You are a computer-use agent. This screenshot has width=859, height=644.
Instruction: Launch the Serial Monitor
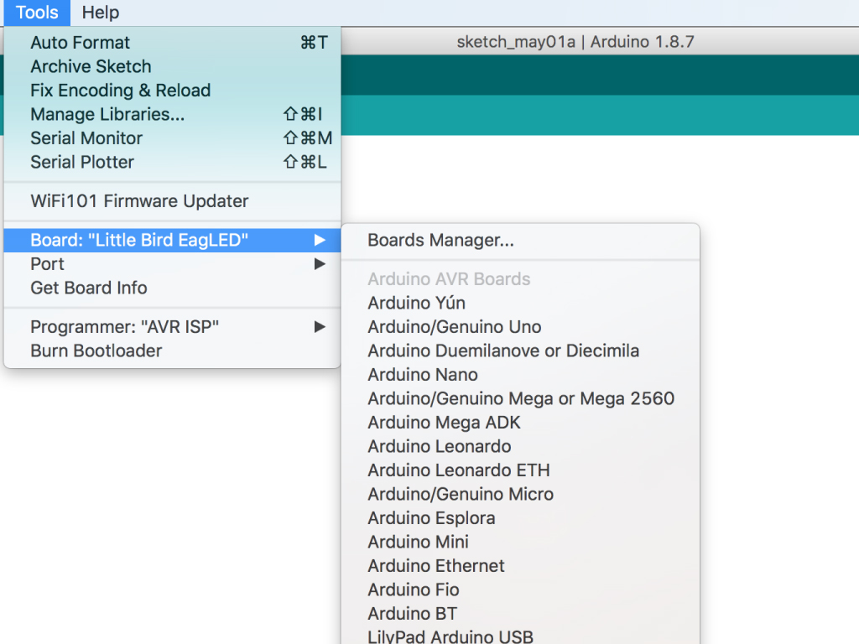point(172,138)
